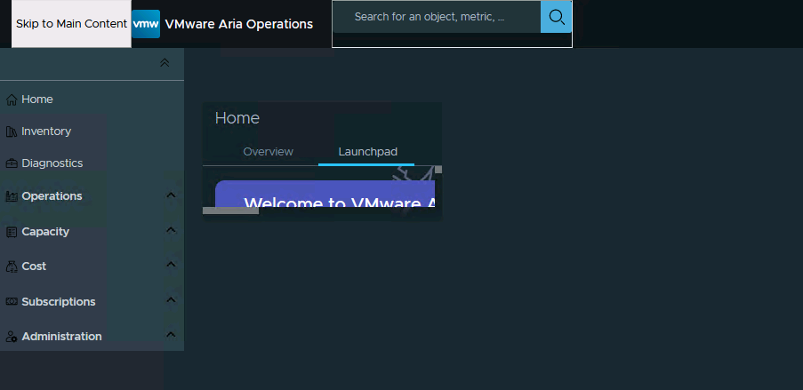The height and width of the screenshot is (390, 803).
Task: Collapse the sidebar with double-chevron icon
Action: pyautogui.click(x=165, y=62)
